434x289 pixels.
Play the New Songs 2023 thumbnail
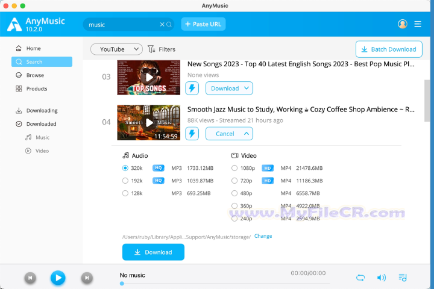[149, 78]
